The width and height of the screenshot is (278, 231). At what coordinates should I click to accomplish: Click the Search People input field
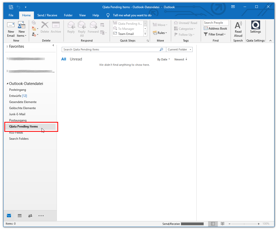tap(216, 23)
